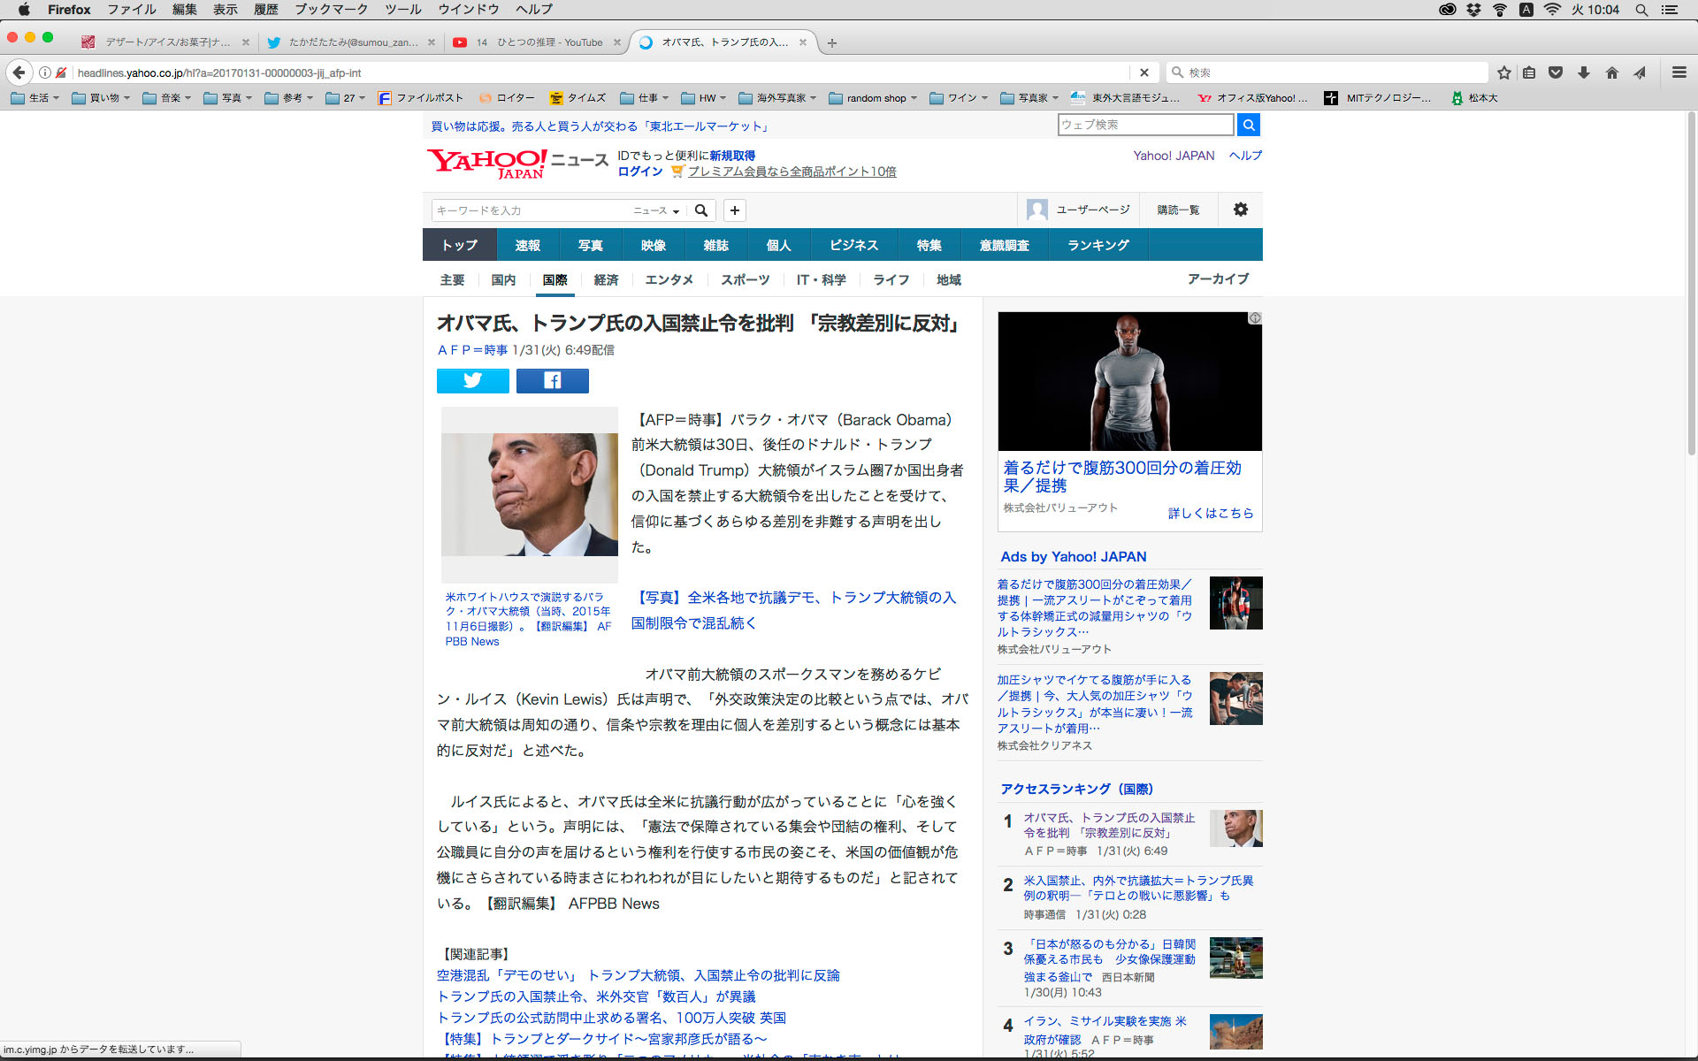
Task: Share the article via Twitter button
Action: pos(472,380)
